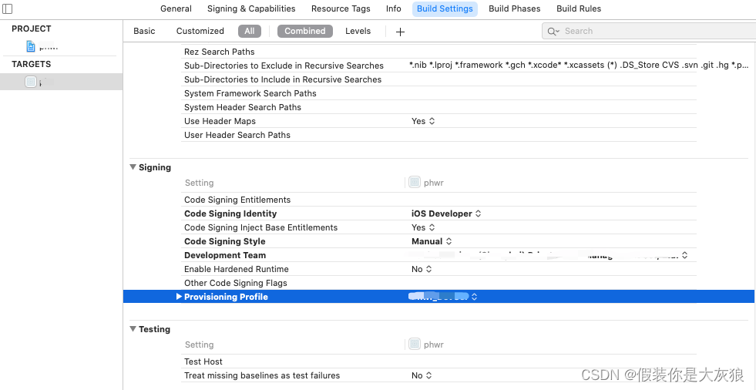The width and height of the screenshot is (756, 390).
Task: Select the Build Settings tab
Action: 445,8
